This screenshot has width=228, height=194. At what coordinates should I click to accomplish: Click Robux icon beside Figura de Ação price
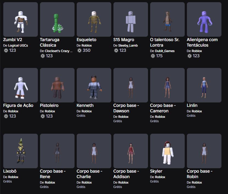coord(6,116)
